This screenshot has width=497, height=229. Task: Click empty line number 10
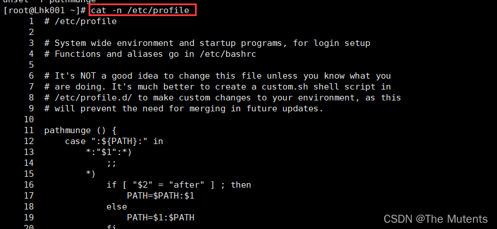point(29,119)
